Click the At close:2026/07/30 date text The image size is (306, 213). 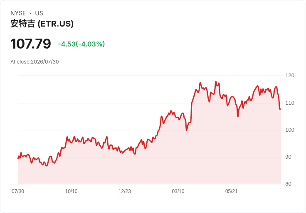(35, 62)
